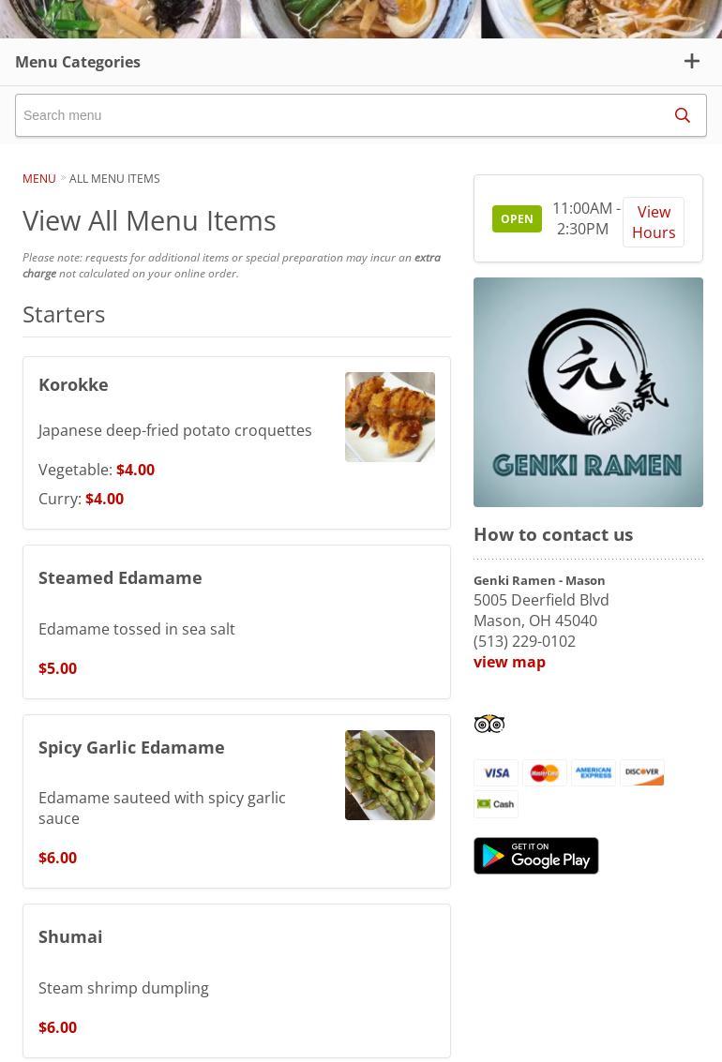This screenshot has height=1062, width=722.
Task: Expand Menu Categories with plus icon
Action: point(691,62)
